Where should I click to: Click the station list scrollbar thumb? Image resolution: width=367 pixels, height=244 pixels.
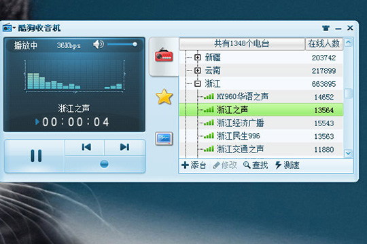pos(348,94)
